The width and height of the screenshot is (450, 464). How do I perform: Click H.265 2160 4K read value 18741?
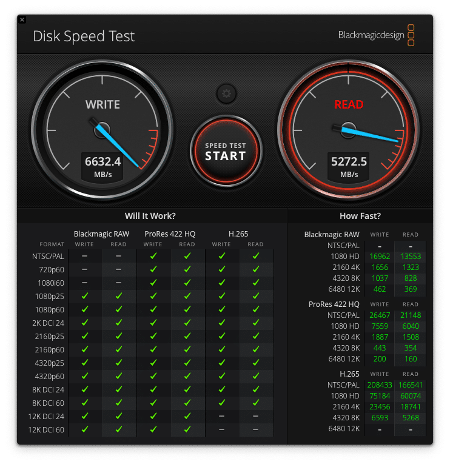pos(411,407)
